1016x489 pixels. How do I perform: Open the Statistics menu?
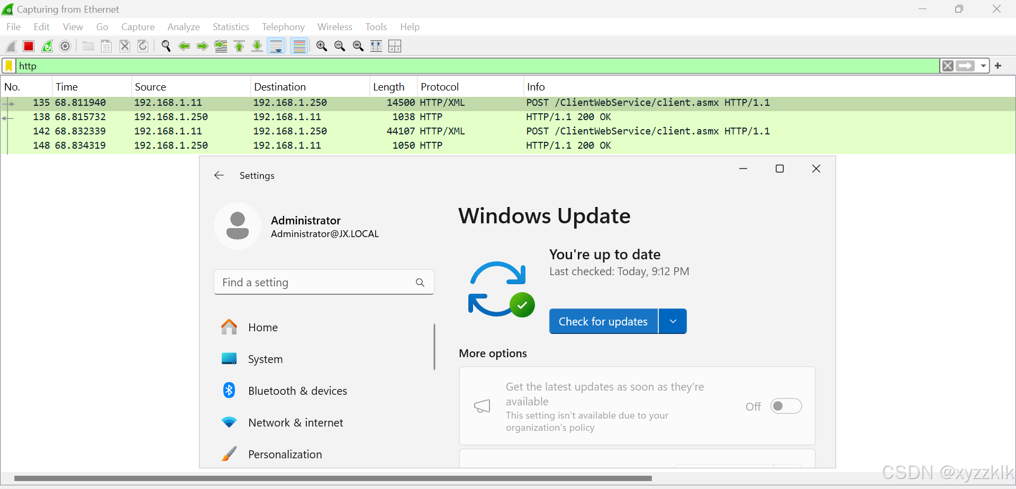click(230, 27)
